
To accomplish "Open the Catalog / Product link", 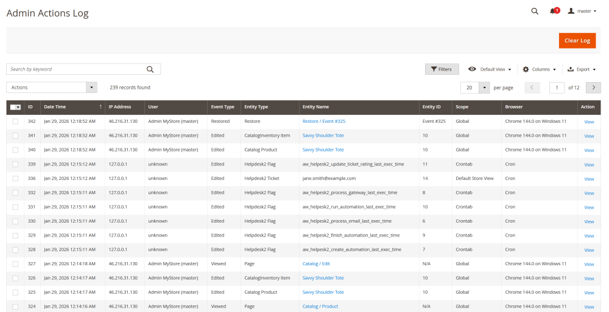I will click(320, 307).
